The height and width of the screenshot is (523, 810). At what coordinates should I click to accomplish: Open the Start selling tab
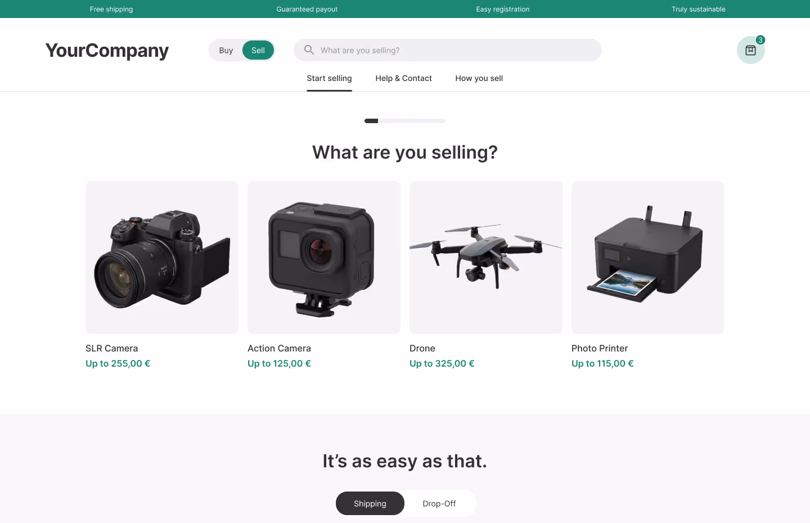(329, 78)
